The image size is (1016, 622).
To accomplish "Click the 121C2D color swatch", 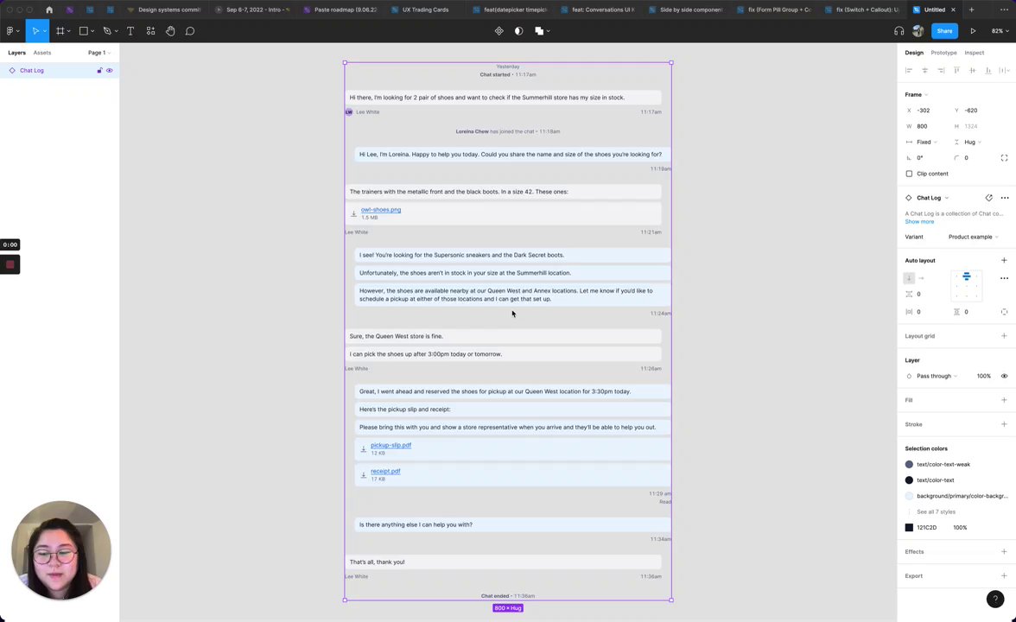I will click(x=909, y=527).
